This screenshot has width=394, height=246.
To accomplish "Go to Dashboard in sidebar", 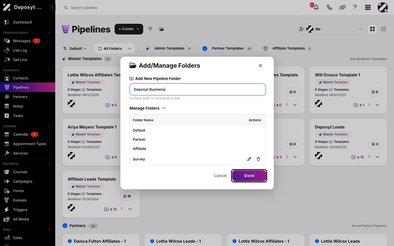I will (28, 22).
